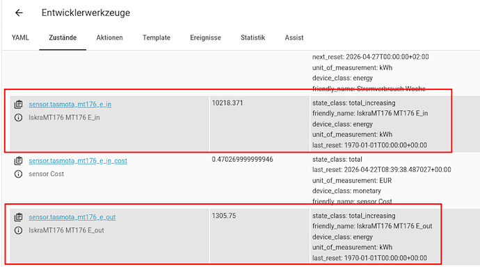Copy entity ID of sensor.tasmota_mt176_e_in

18,104
